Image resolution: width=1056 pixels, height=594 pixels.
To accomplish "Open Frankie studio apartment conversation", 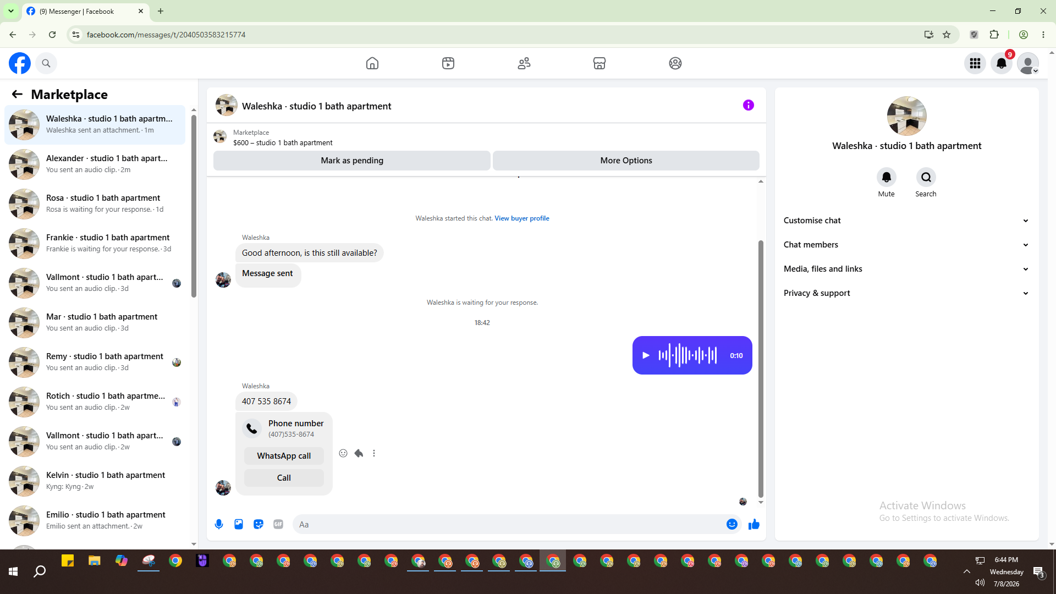I will point(95,244).
